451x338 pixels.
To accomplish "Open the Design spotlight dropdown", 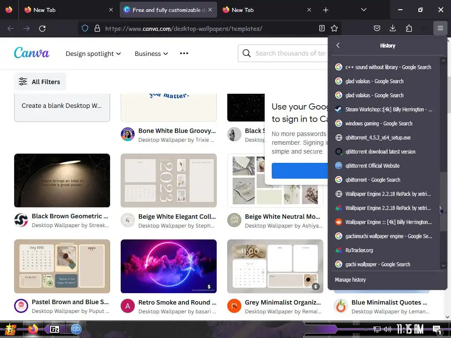I will coord(93,54).
